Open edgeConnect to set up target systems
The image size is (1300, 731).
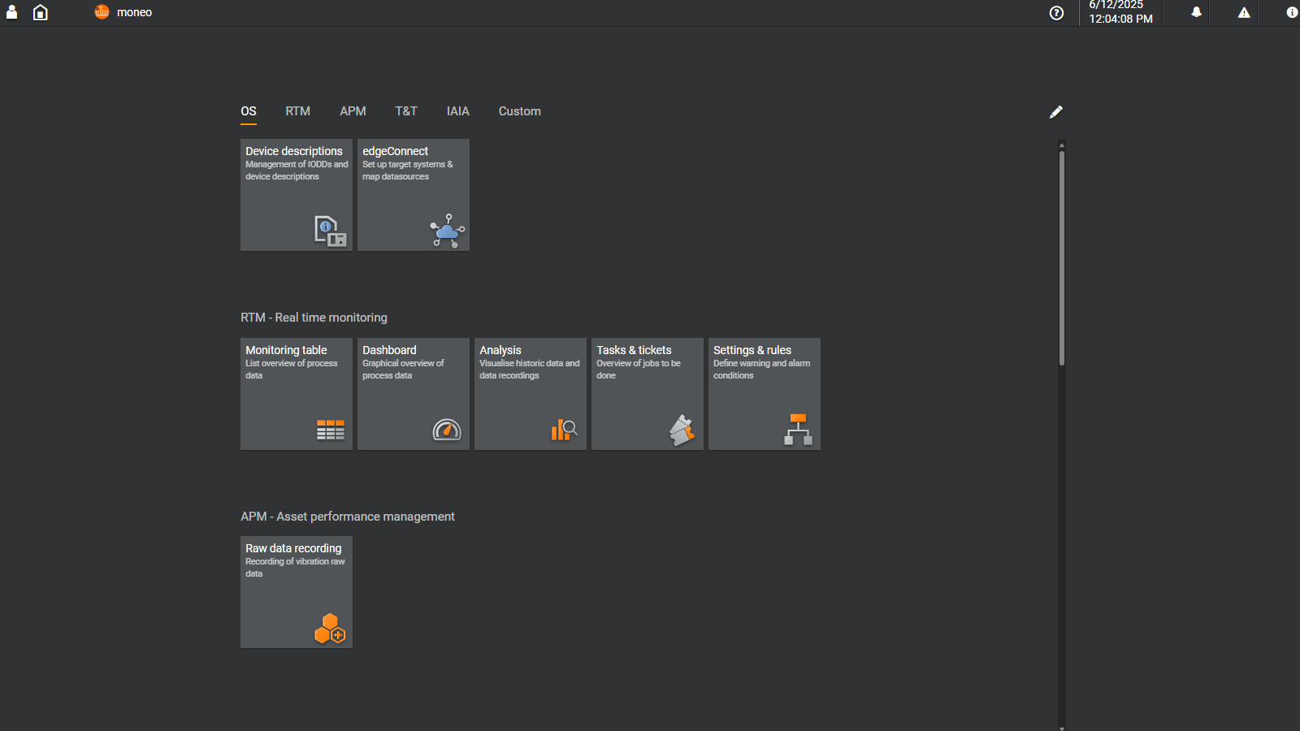(413, 195)
